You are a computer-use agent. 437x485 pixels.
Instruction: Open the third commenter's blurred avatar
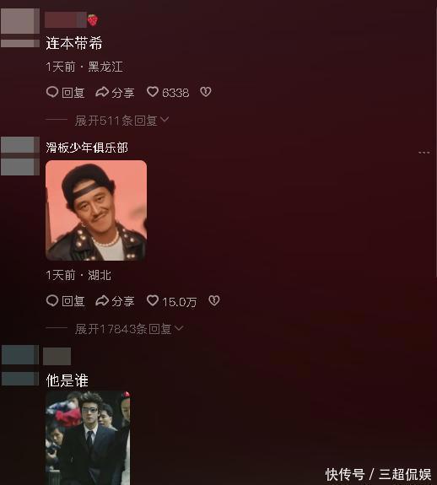pos(20,365)
